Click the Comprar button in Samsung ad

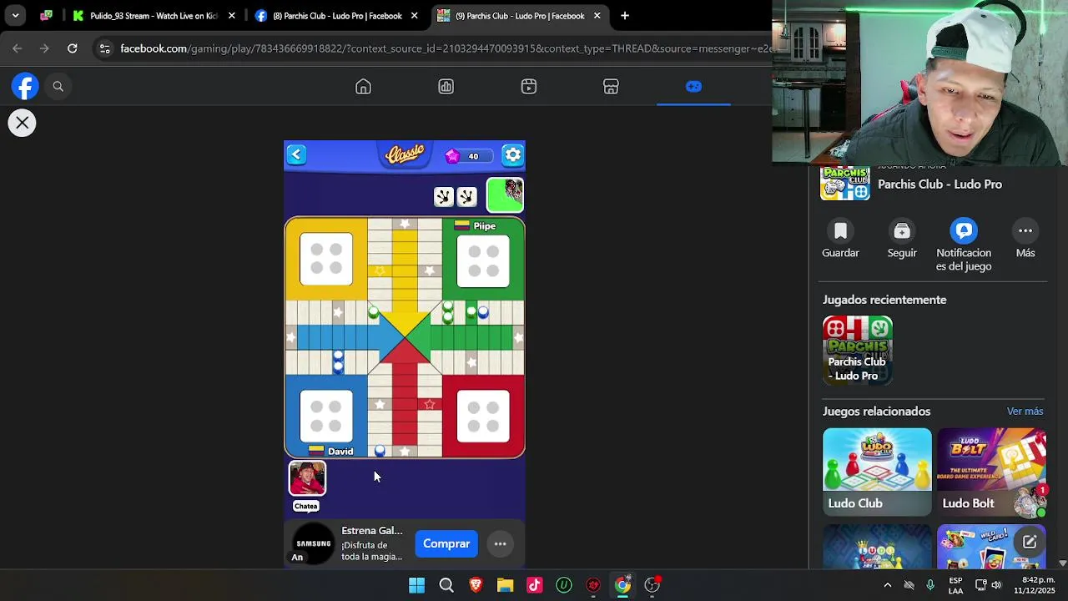point(446,543)
